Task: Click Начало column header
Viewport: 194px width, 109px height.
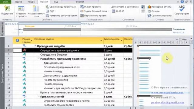Action: point(128,40)
